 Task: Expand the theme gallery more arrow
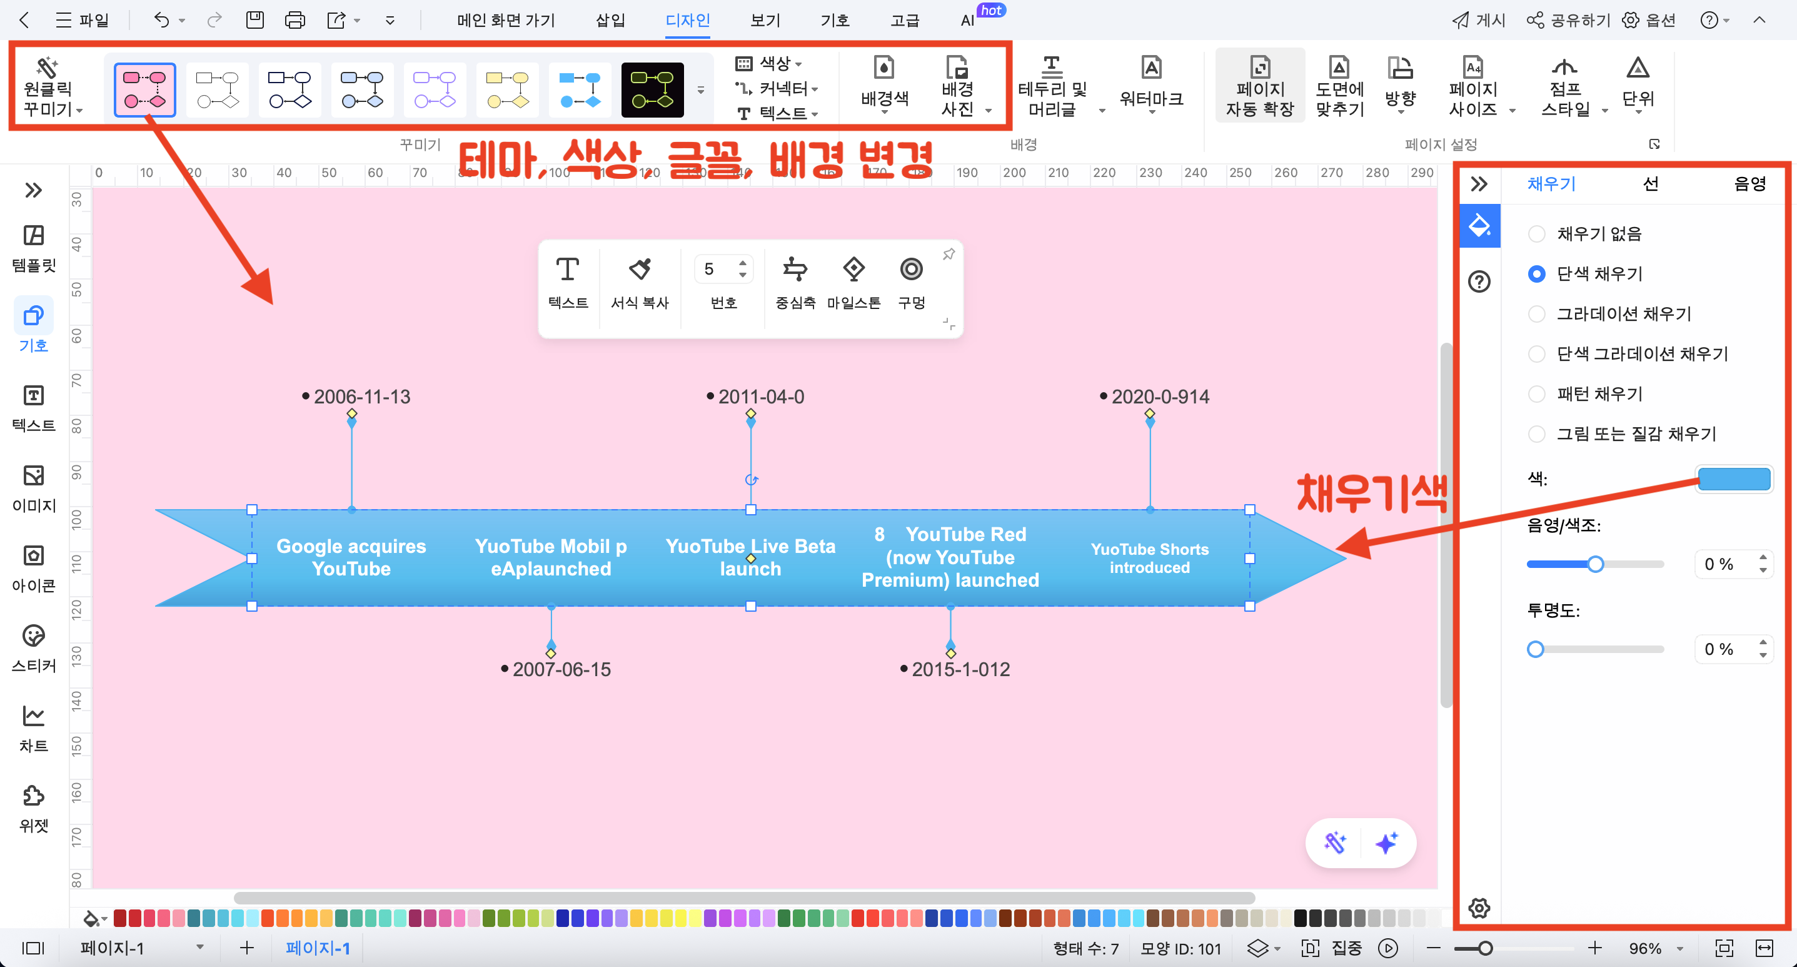[700, 90]
